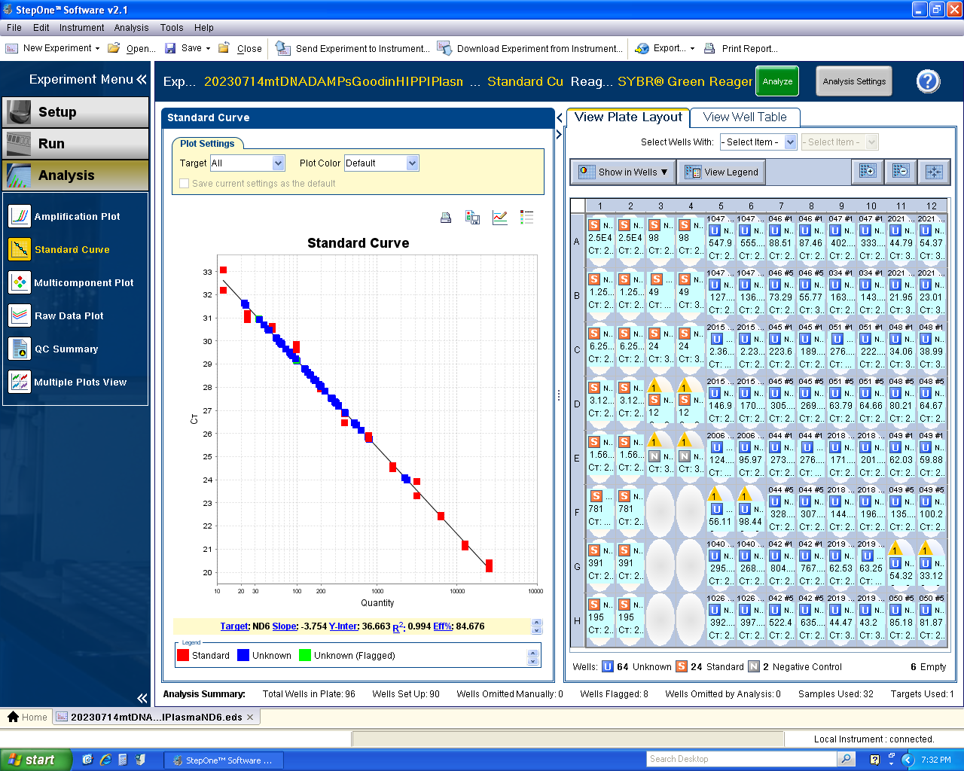Click the Windows Start button
Image resolution: width=964 pixels, height=771 pixels.
click(35, 760)
